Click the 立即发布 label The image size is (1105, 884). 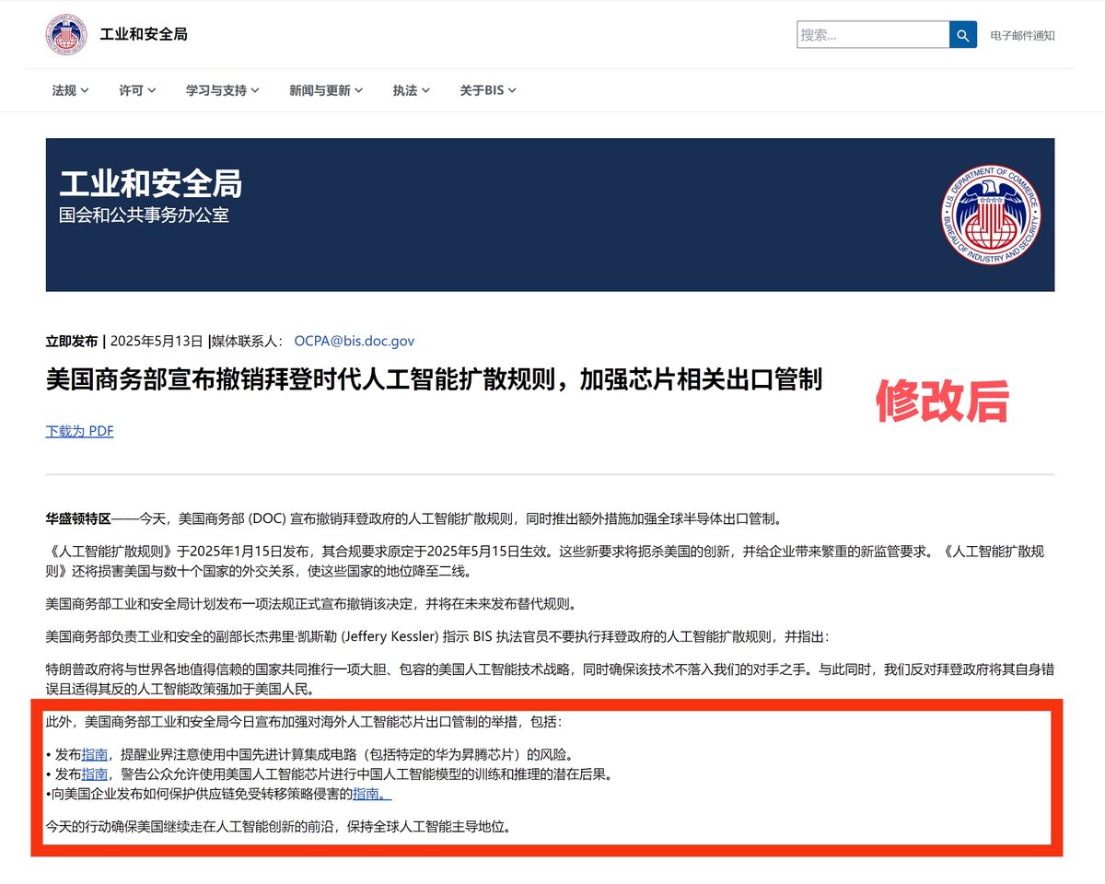click(72, 341)
